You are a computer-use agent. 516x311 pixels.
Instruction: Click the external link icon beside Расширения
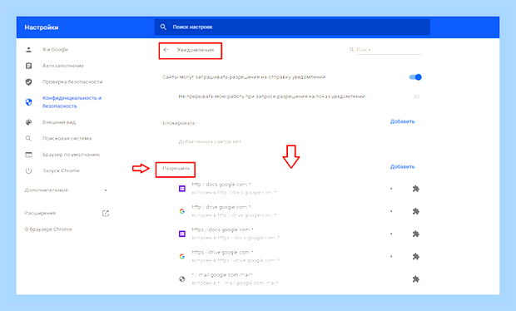106,214
